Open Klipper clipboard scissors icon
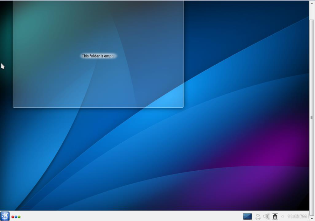The width and height of the screenshot is (315, 221). pyautogui.click(x=258, y=216)
